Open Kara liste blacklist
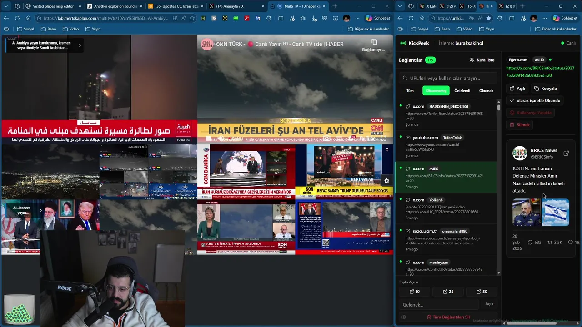This screenshot has height=327, width=582. coord(482,60)
